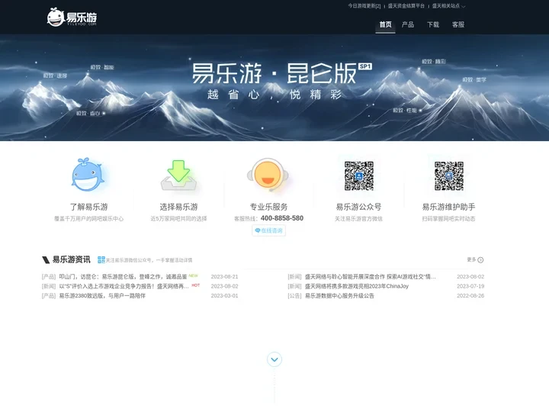Click the blue whale 了解易乐游 icon
Image resolution: width=549 pixels, height=412 pixels.
[88, 175]
